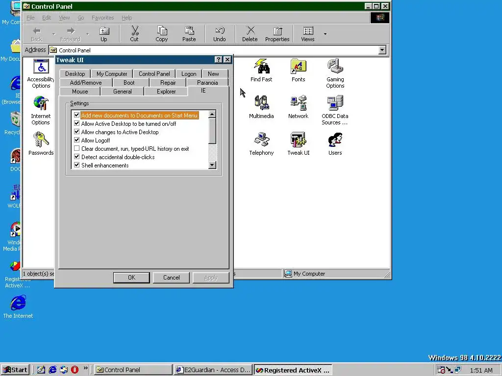
Task: Uncheck Add new documents to Documents on Start Menu
Action: pos(76,115)
